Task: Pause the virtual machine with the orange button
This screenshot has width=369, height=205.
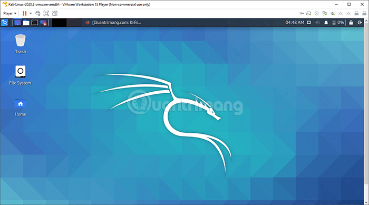Action: click(x=24, y=13)
